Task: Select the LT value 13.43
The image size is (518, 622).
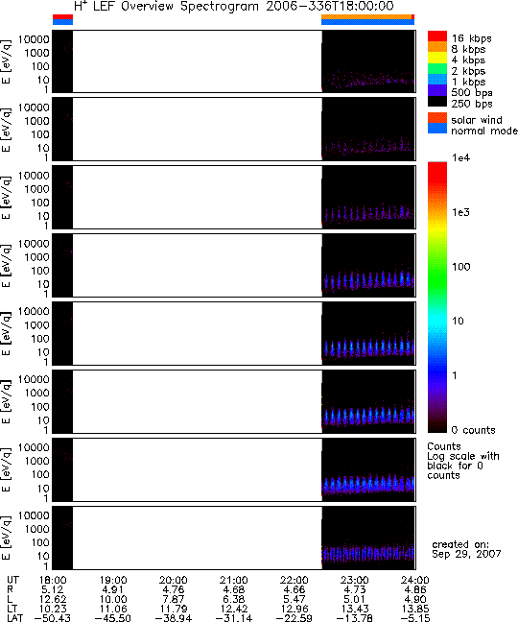Action: 355,609
